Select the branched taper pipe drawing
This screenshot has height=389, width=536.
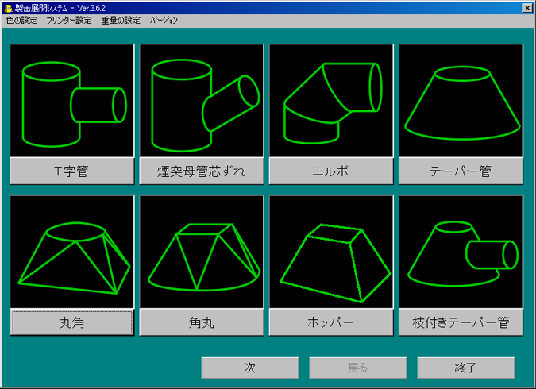point(461,252)
